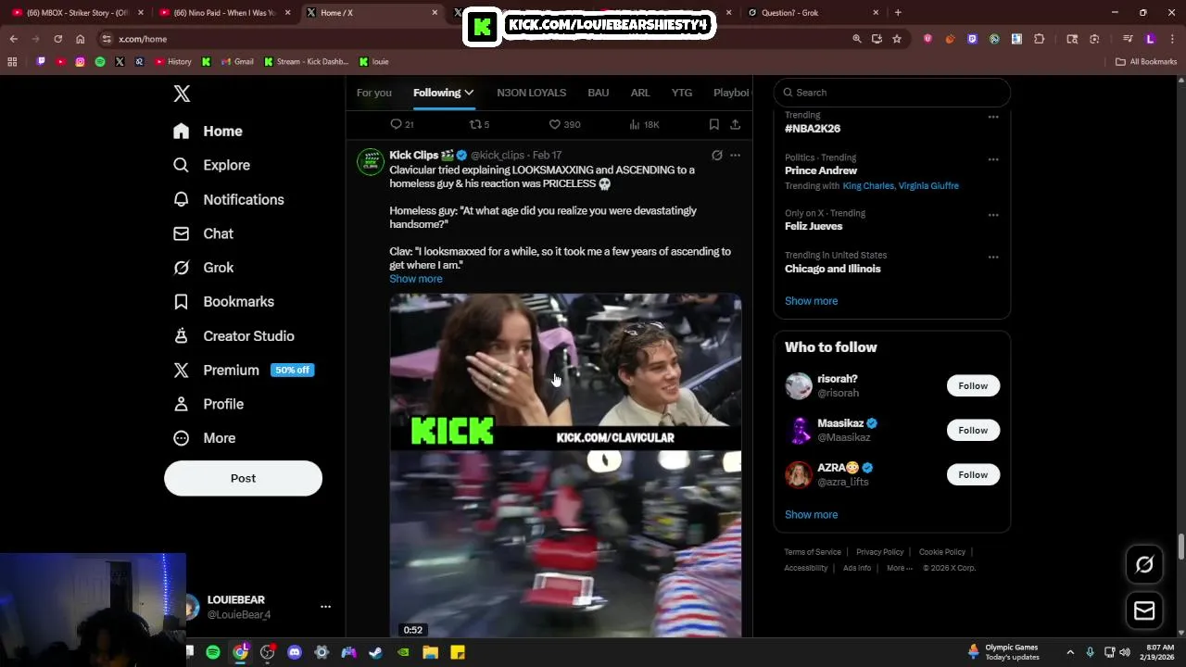Click the X logo in the sidebar
The image size is (1186, 667).
pyautogui.click(x=182, y=94)
